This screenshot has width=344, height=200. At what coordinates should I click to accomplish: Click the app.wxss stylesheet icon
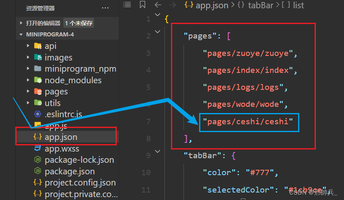tap(38, 148)
